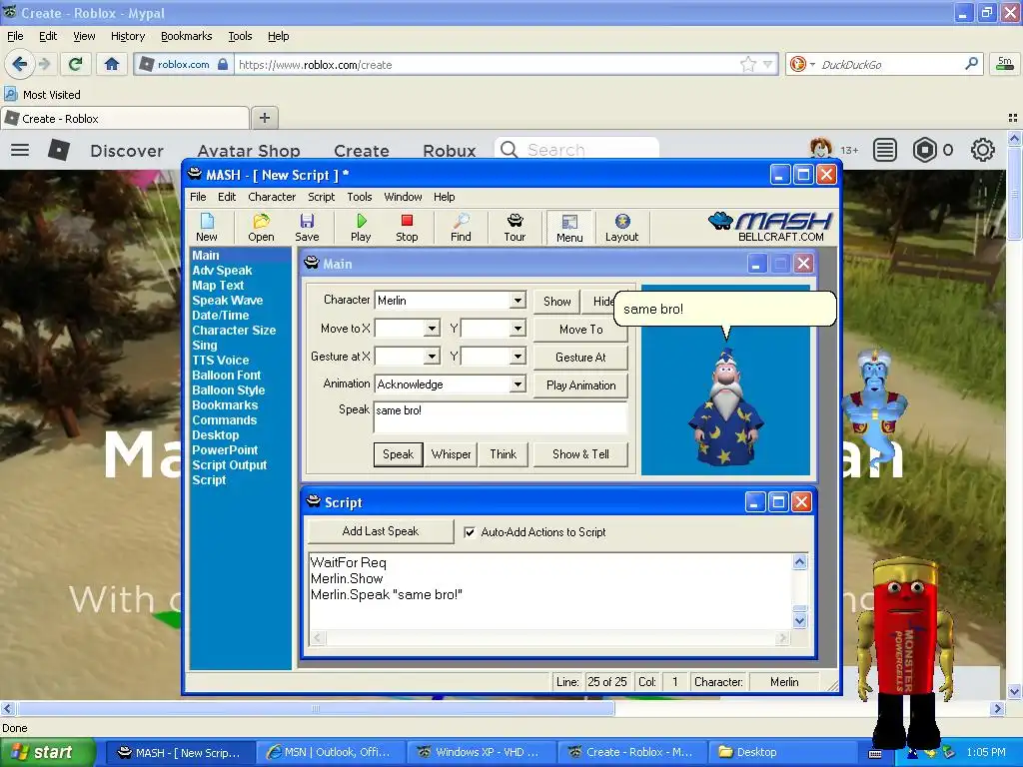The image size is (1023, 767).
Task: Select Script Output in the side menu
Action: (229, 465)
